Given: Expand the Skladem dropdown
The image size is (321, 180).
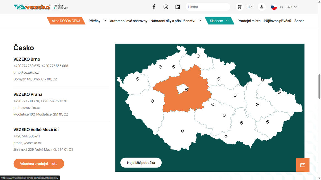Looking at the screenshot, I should point(219,21).
